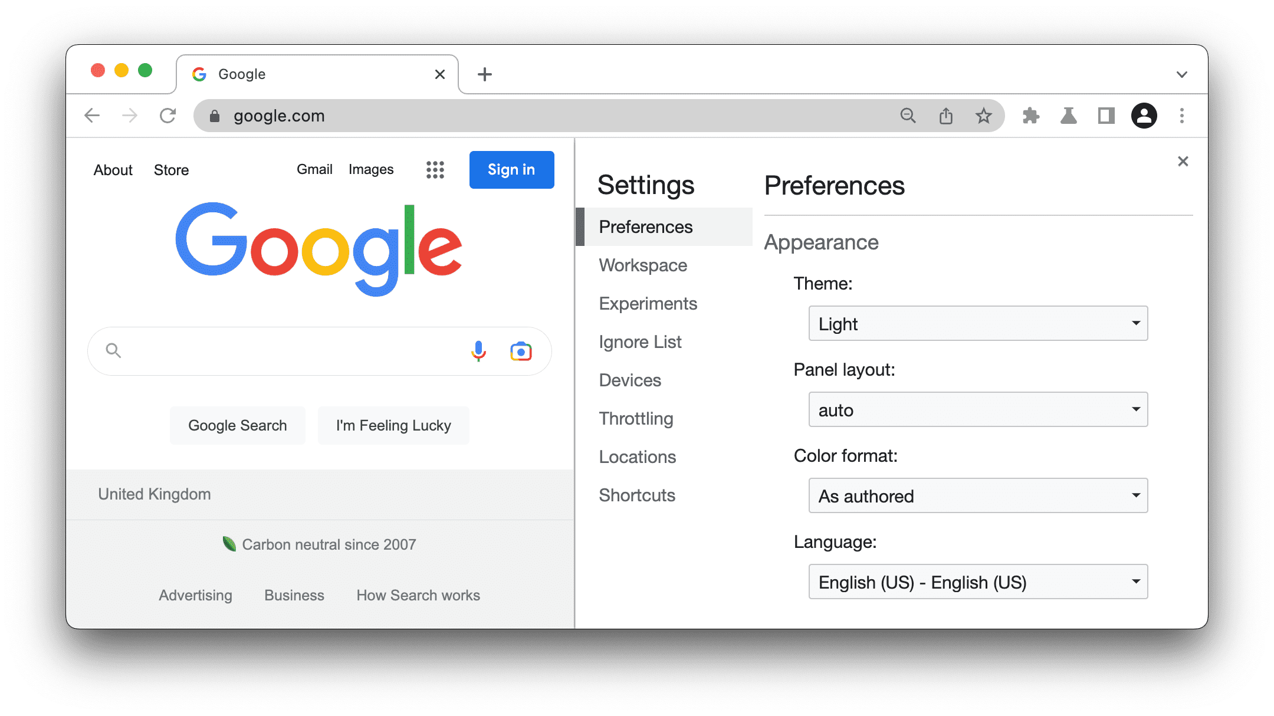Click the I'm Feeling Lucky button
The image size is (1274, 716).
pyautogui.click(x=393, y=425)
